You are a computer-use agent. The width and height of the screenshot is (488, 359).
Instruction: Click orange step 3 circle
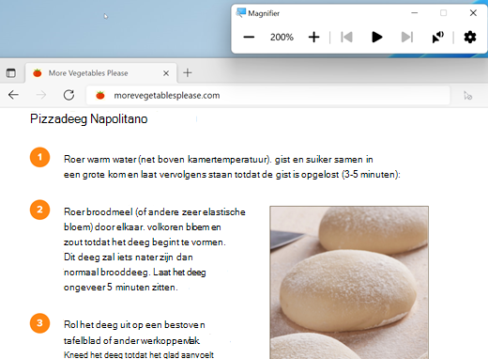(39, 323)
